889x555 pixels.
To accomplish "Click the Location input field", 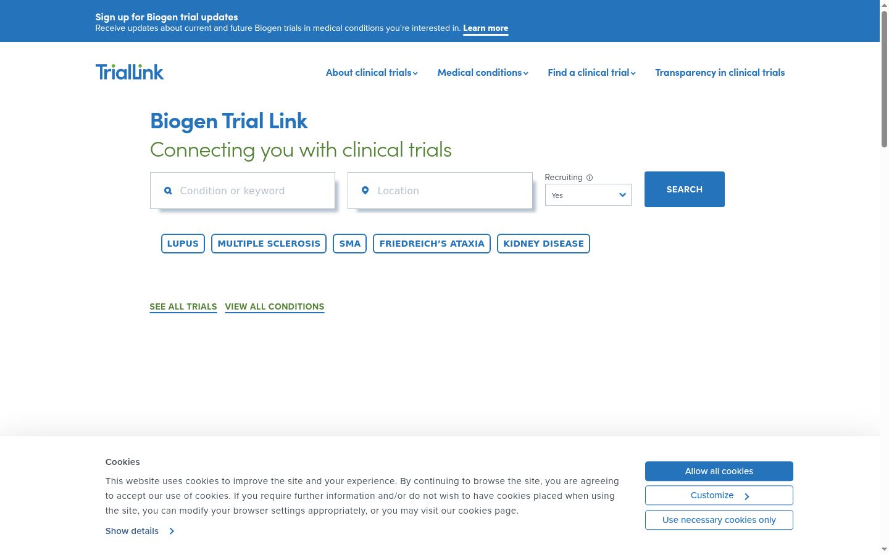I will (x=440, y=191).
